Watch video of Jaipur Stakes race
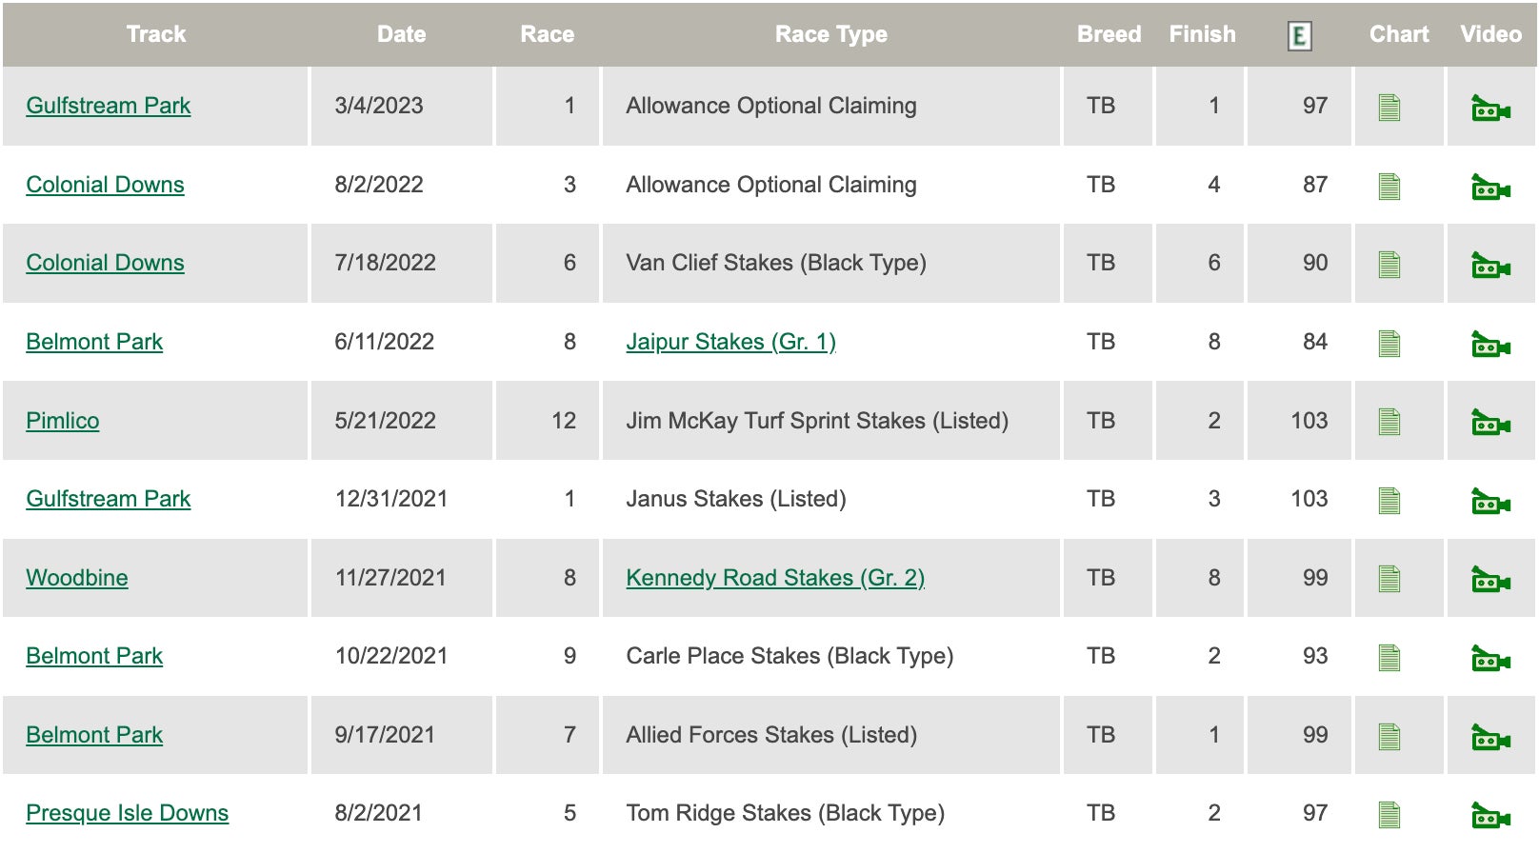This screenshot has width=1539, height=853. 1490,345
